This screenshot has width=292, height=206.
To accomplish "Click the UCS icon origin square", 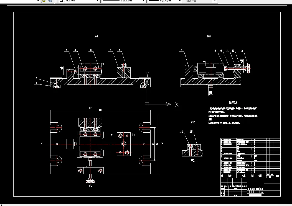I will [147, 104].
